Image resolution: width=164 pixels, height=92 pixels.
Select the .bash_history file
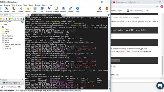7,36
